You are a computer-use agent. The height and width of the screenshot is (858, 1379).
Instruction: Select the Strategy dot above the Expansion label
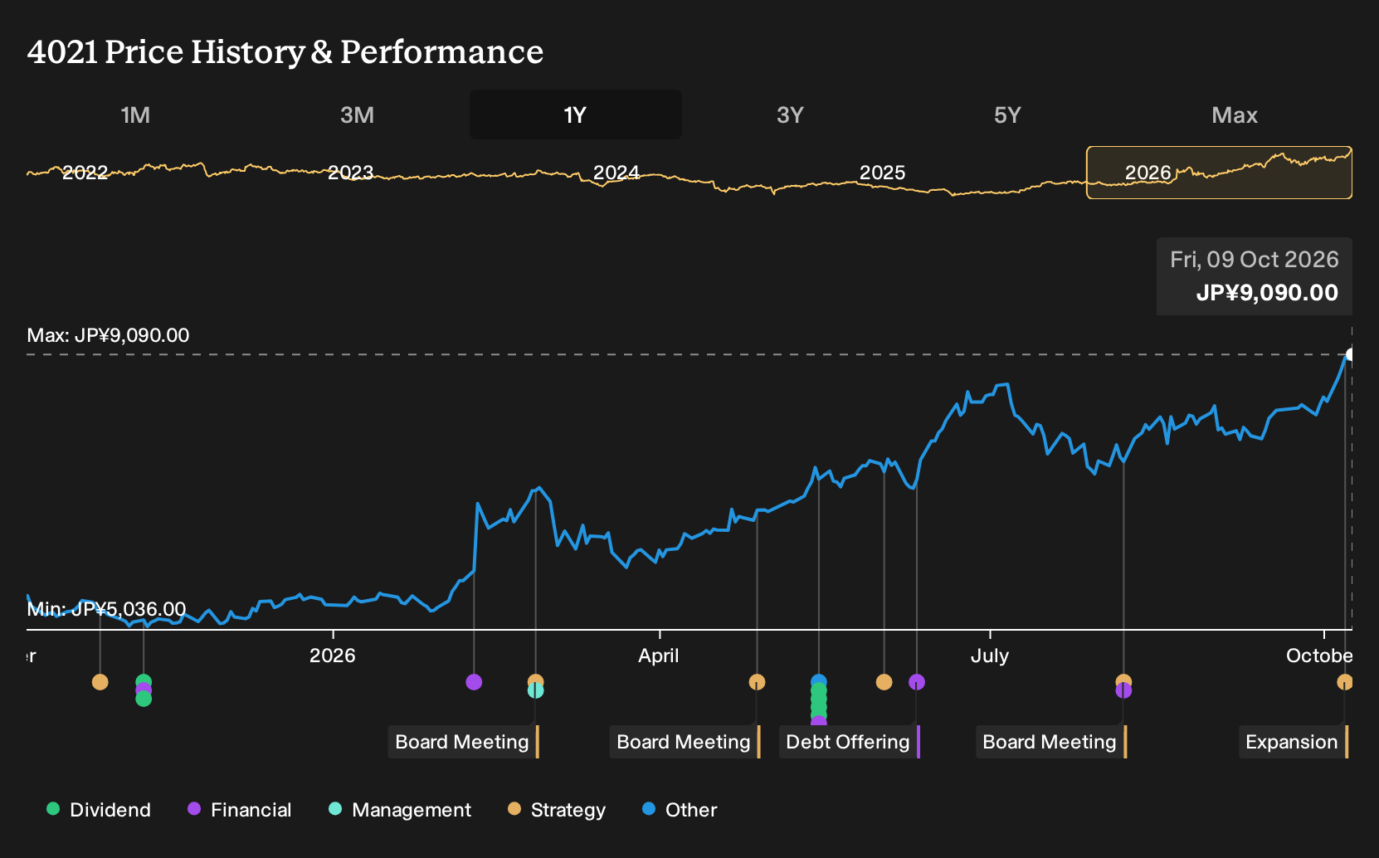[1345, 682]
